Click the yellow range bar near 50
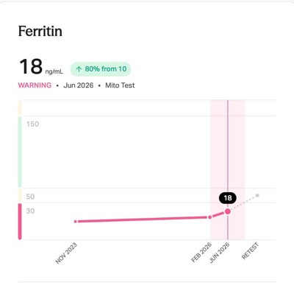 [20, 195]
